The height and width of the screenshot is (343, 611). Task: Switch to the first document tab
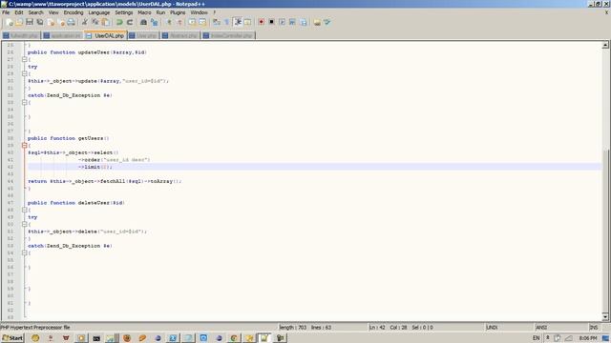coord(21,35)
